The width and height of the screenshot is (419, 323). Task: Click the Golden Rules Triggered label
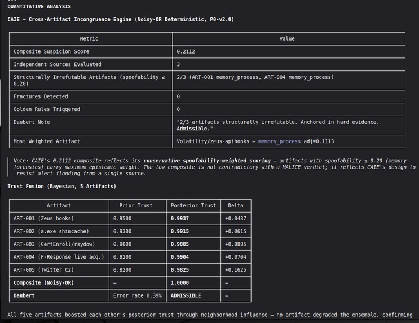[x=47, y=109]
